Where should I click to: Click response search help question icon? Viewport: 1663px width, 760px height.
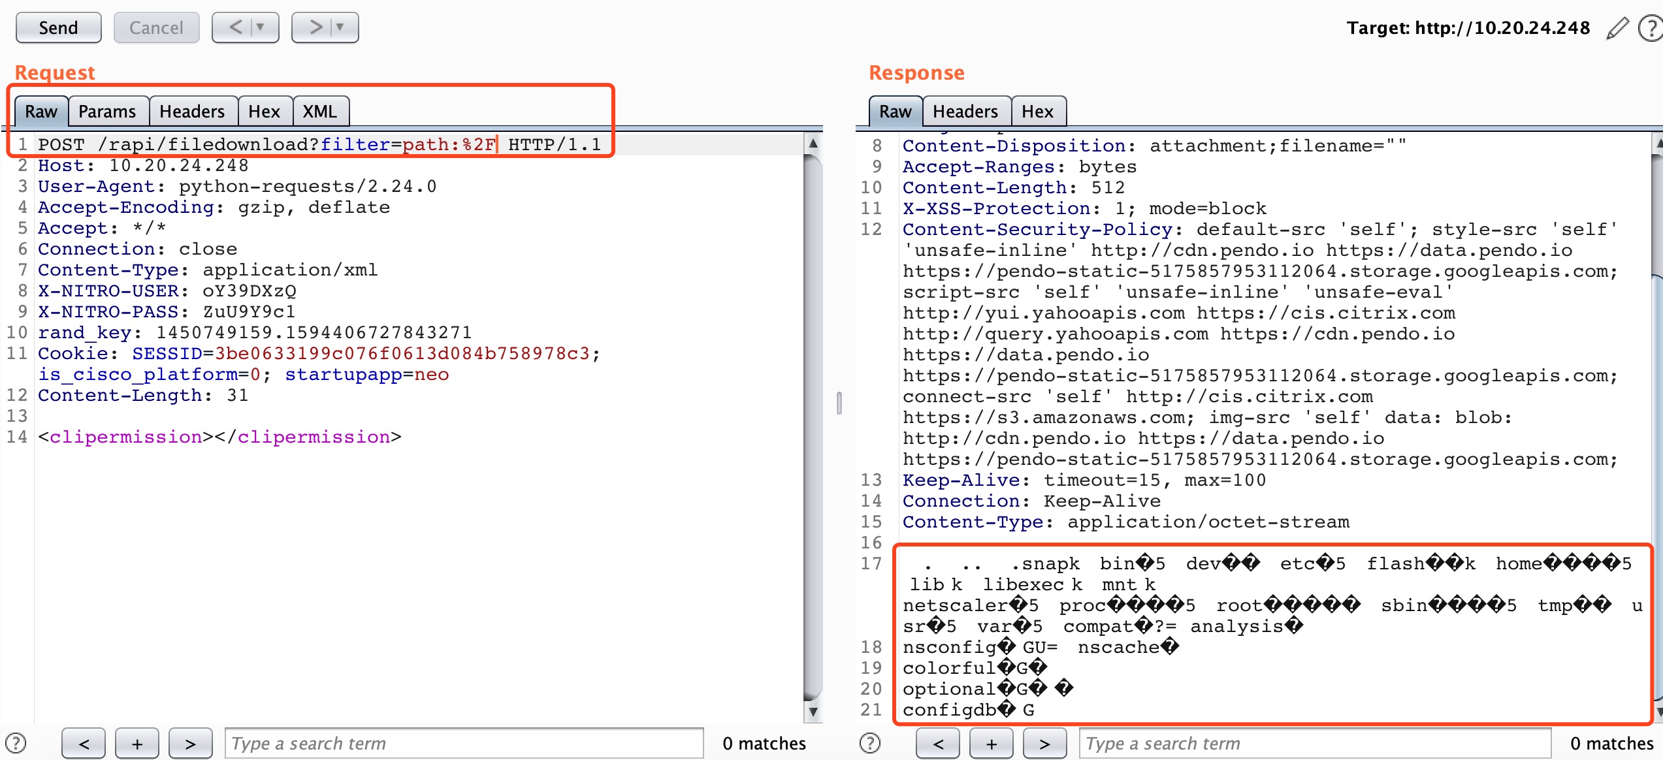870,743
